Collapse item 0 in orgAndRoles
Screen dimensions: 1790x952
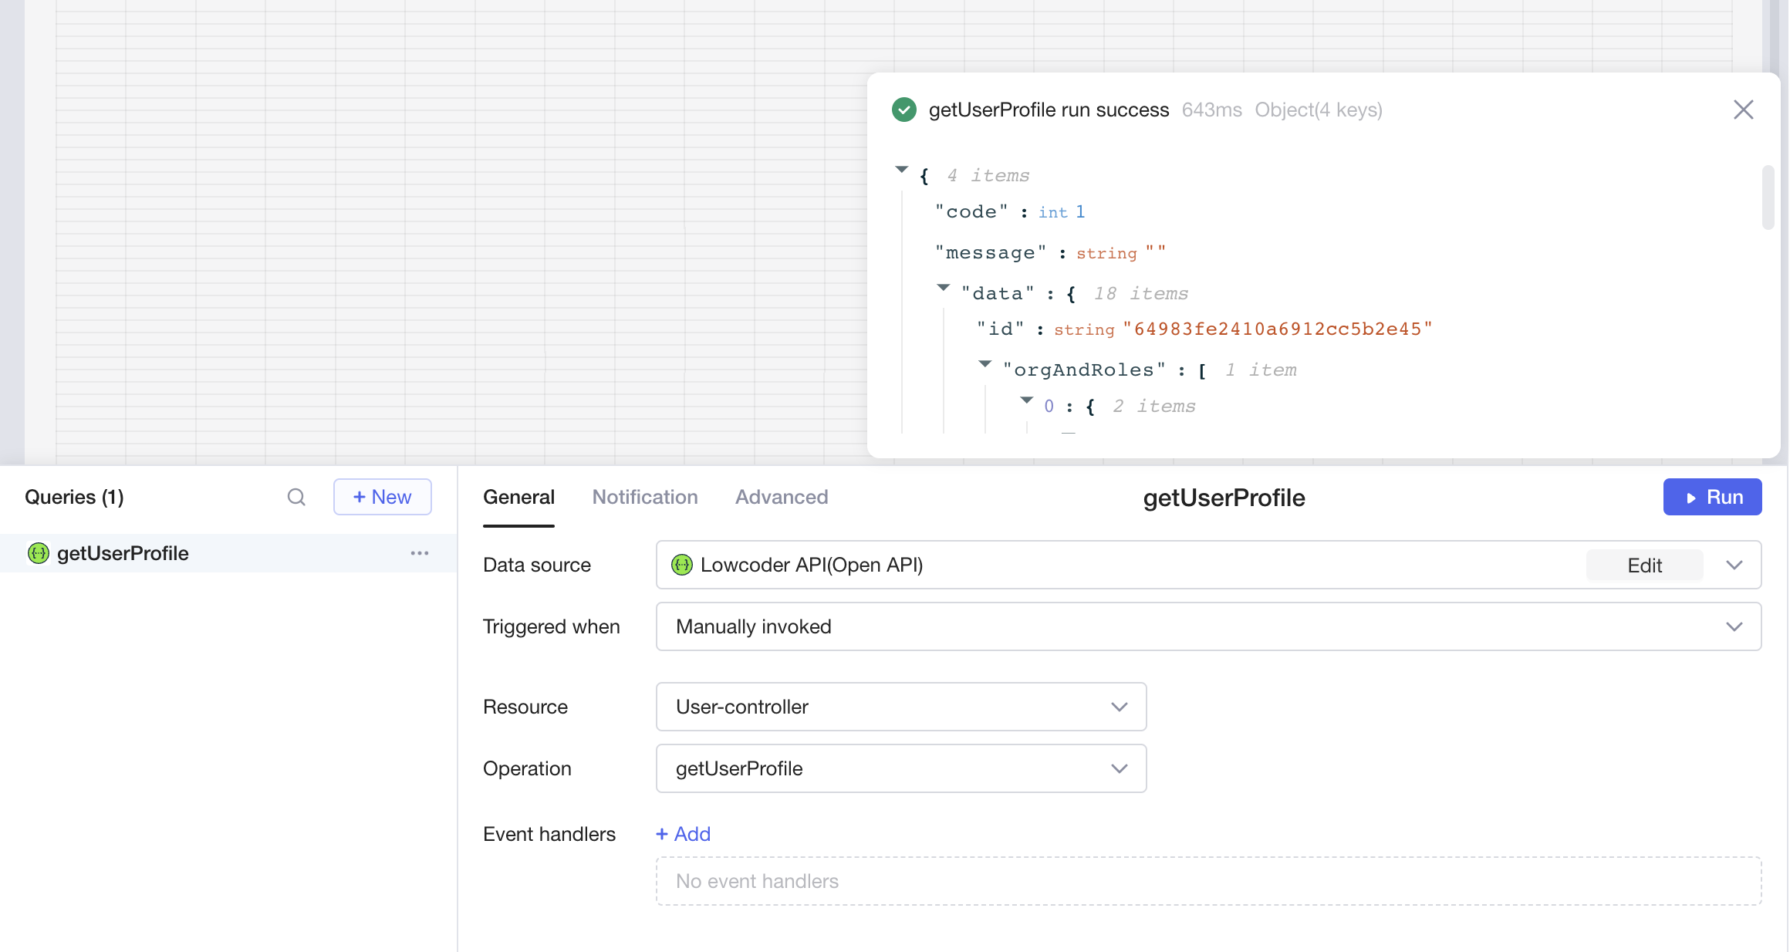pyautogui.click(x=1026, y=400)
